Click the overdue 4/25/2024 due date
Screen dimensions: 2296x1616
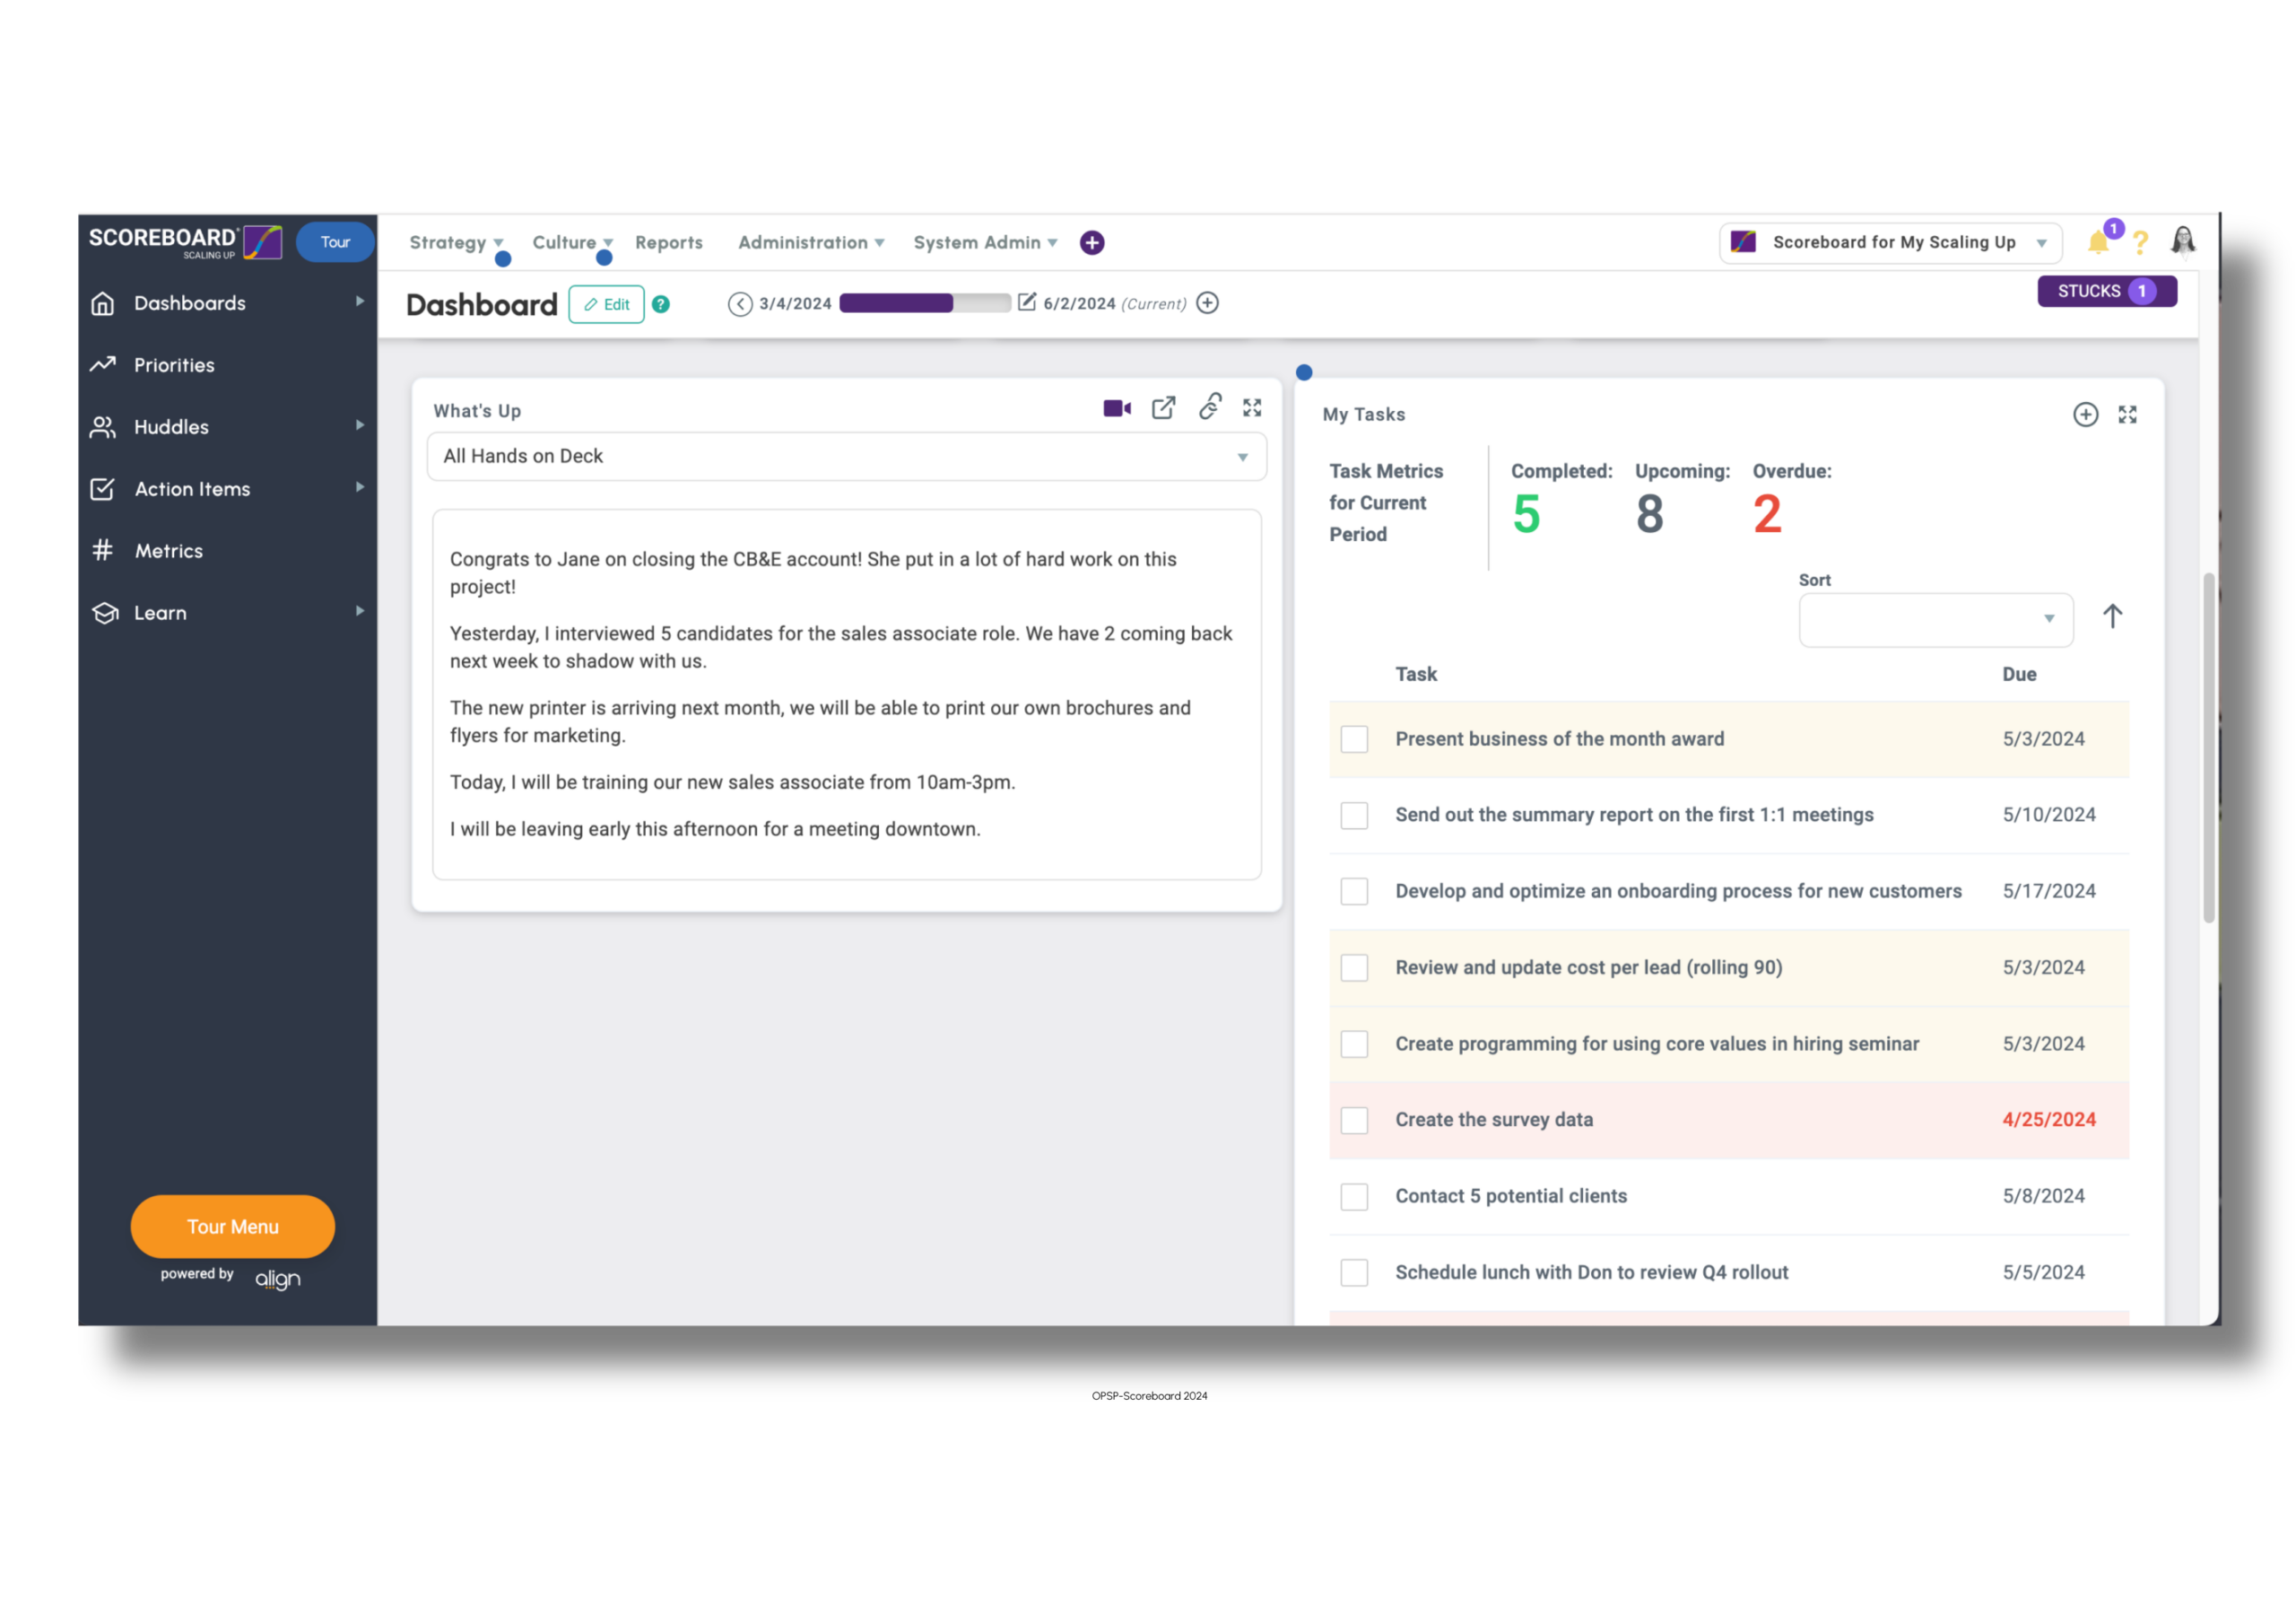tap(2049, 1120)
